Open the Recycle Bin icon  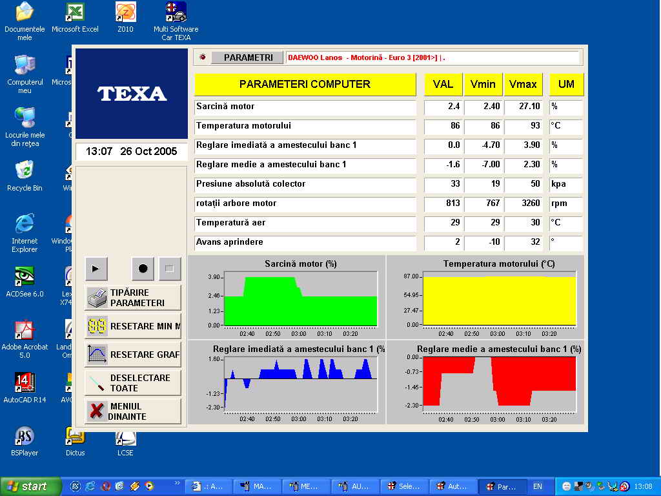coord(25,176)
